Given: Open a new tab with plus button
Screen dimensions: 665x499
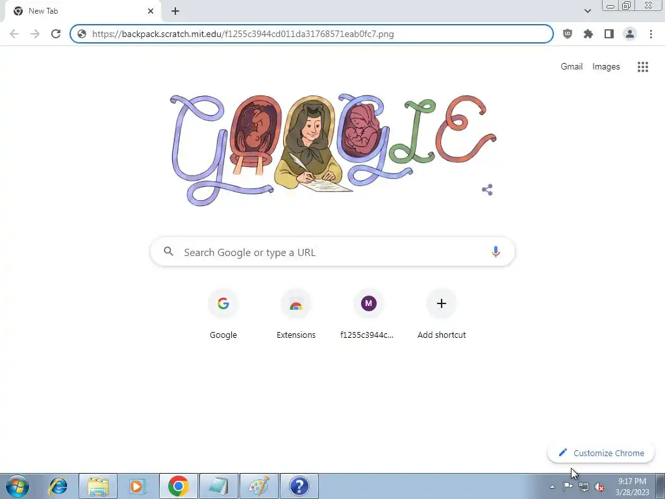Looking at the screenshot, I should tap(175, 11).
